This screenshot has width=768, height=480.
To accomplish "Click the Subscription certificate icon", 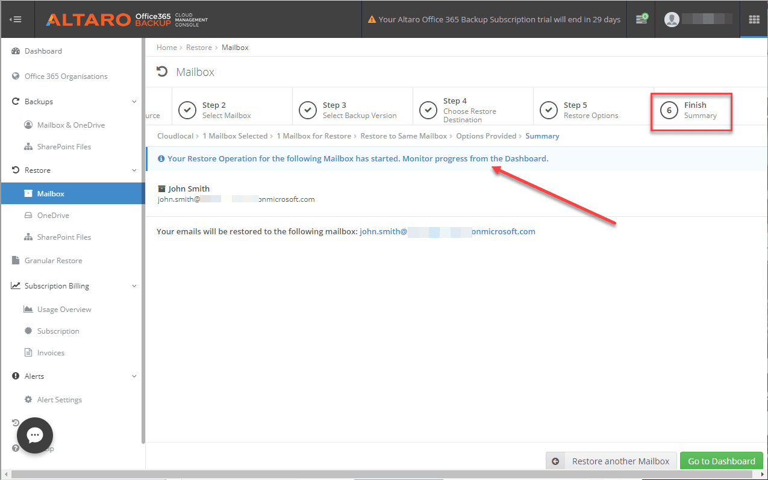I will coord(28,331).
